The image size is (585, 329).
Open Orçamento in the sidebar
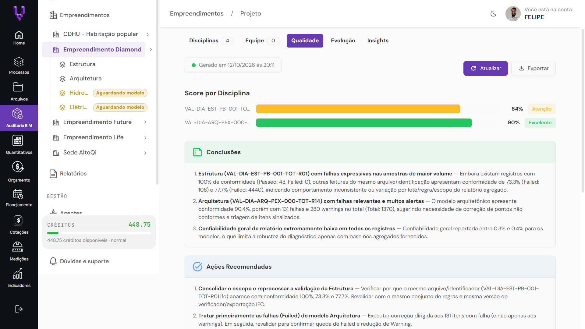pos(19,172)
